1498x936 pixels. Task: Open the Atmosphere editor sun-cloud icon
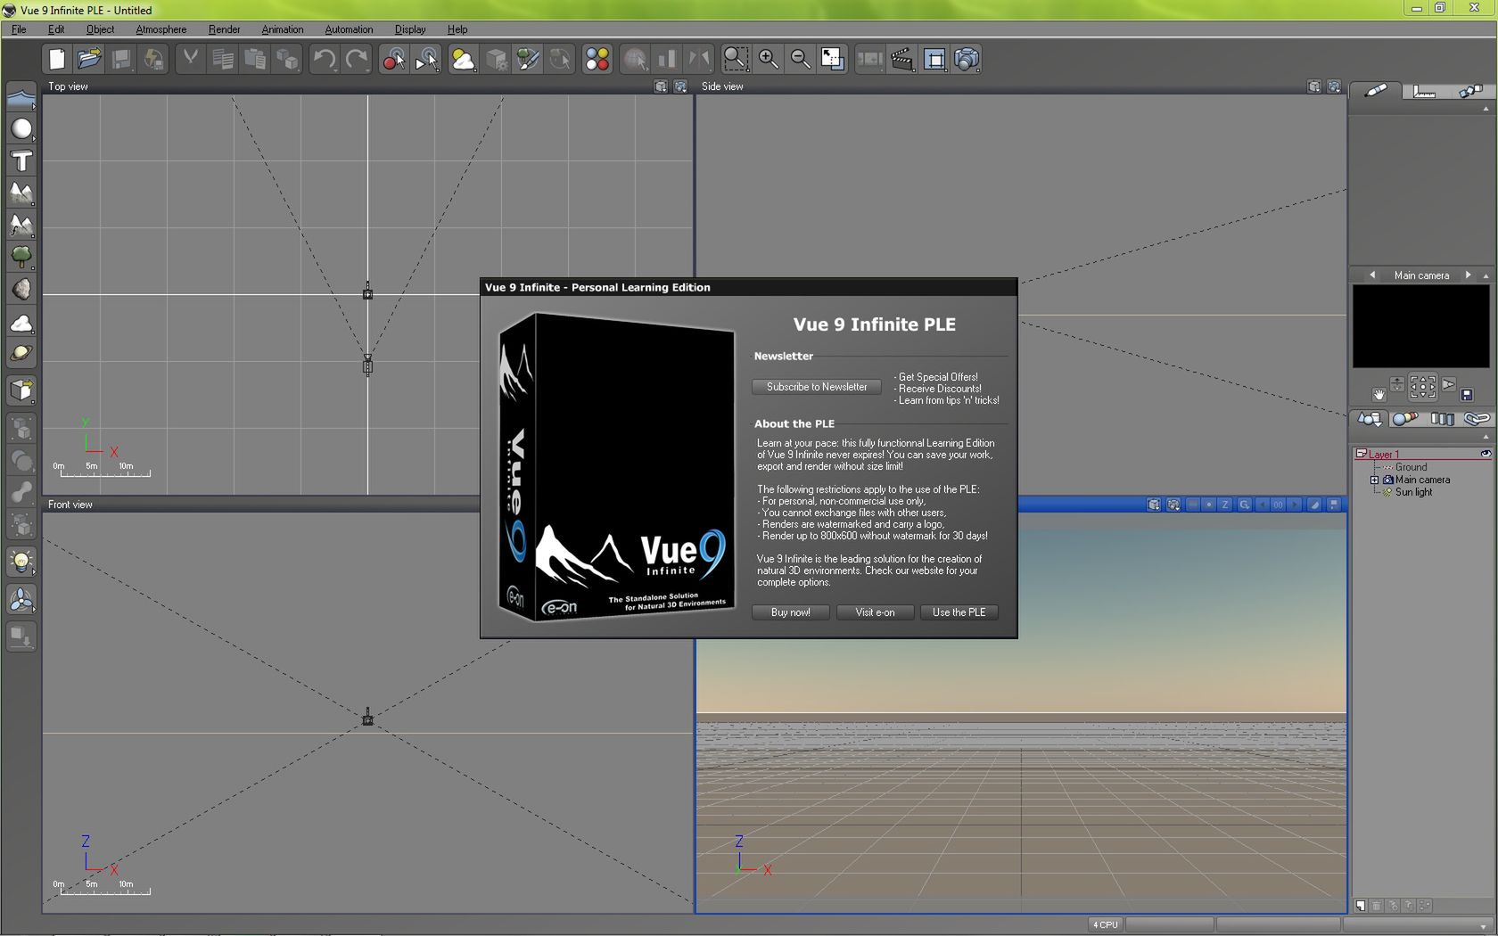tap(464, 60)
